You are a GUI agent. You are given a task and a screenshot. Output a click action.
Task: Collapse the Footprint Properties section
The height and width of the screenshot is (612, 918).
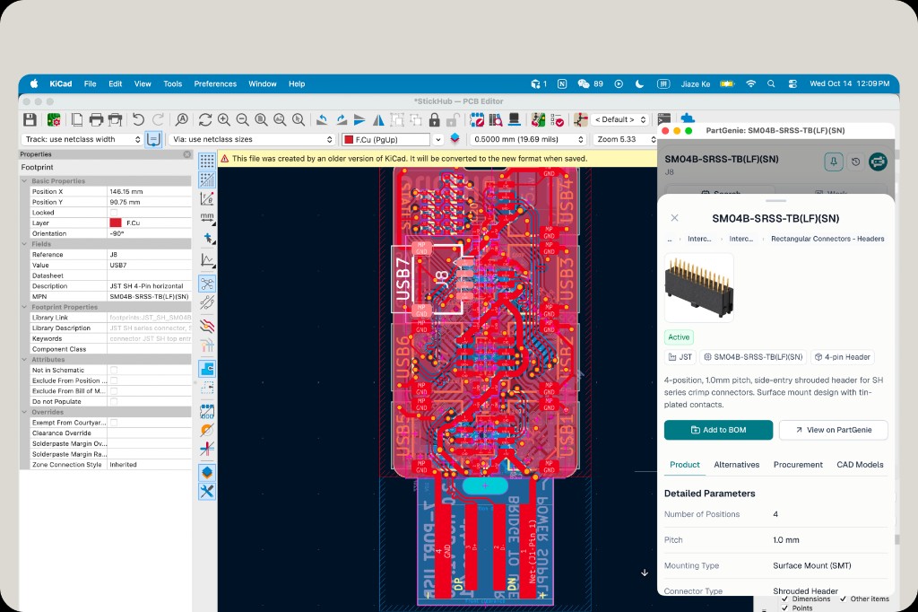coord(24,307)
